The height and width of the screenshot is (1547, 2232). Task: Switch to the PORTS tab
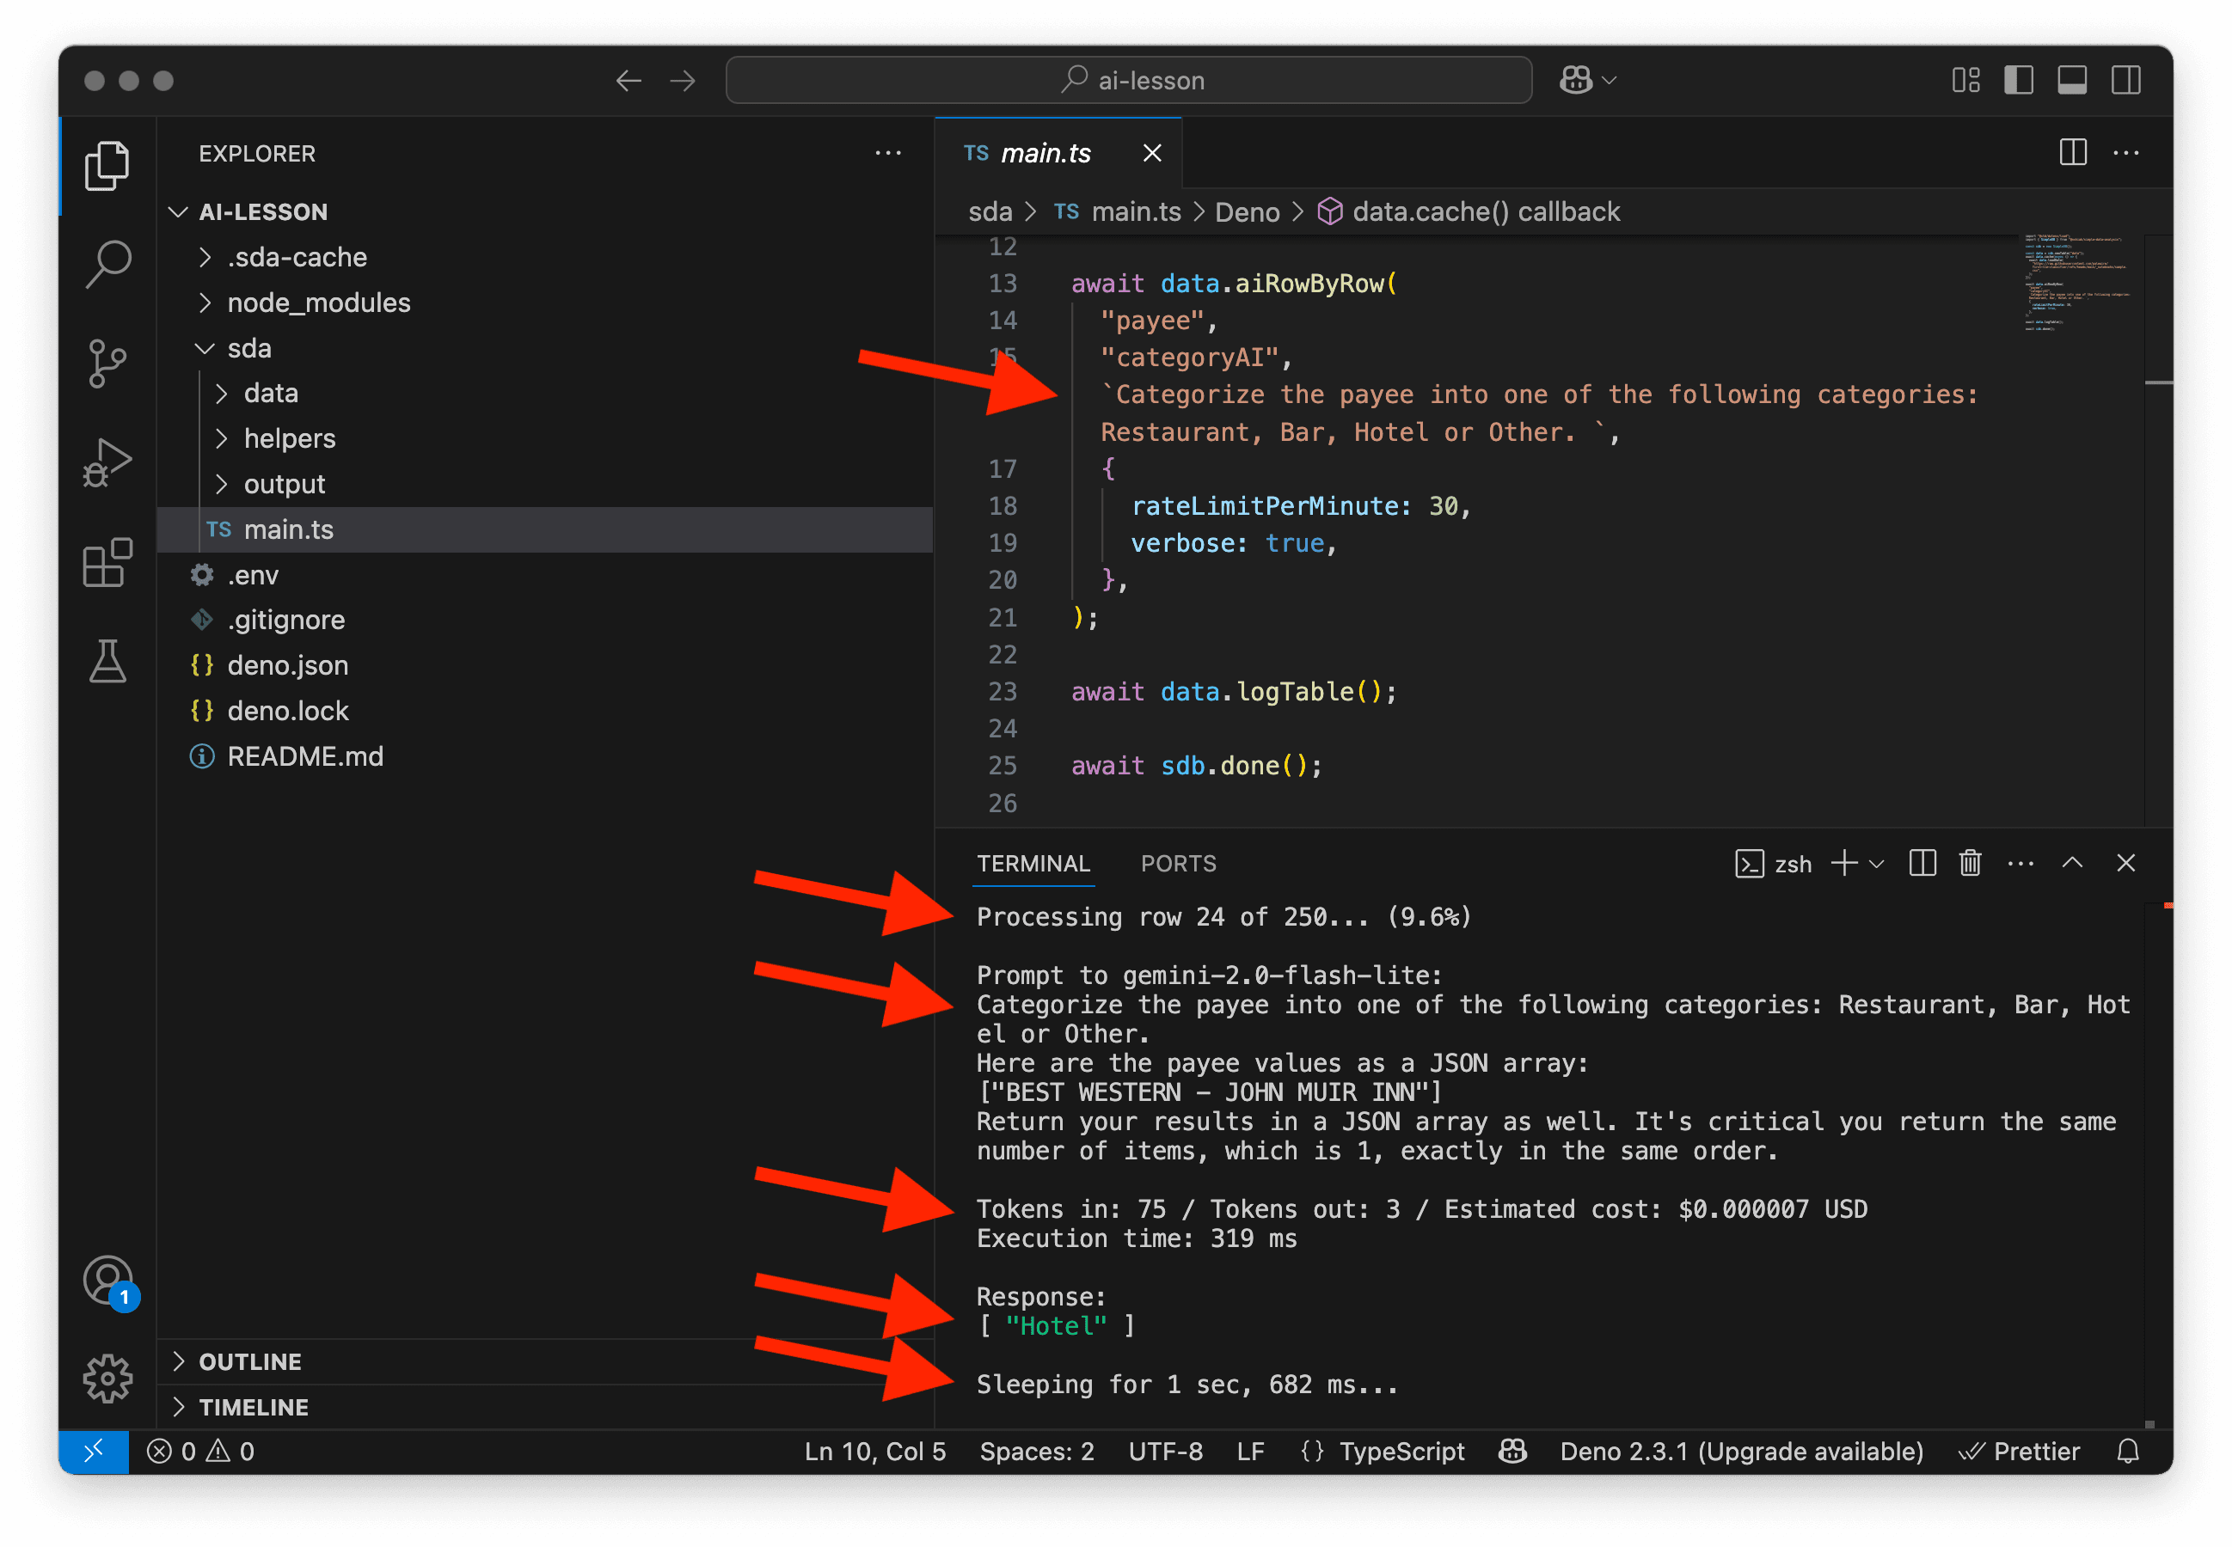(1178, 864)
